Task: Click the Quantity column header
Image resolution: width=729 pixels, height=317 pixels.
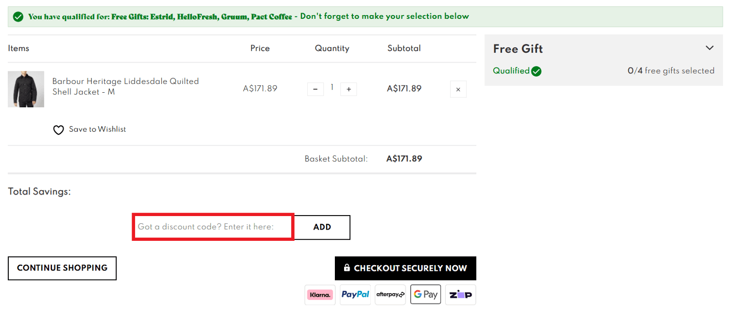Action: pyautogui.click(x=332, y=49)
